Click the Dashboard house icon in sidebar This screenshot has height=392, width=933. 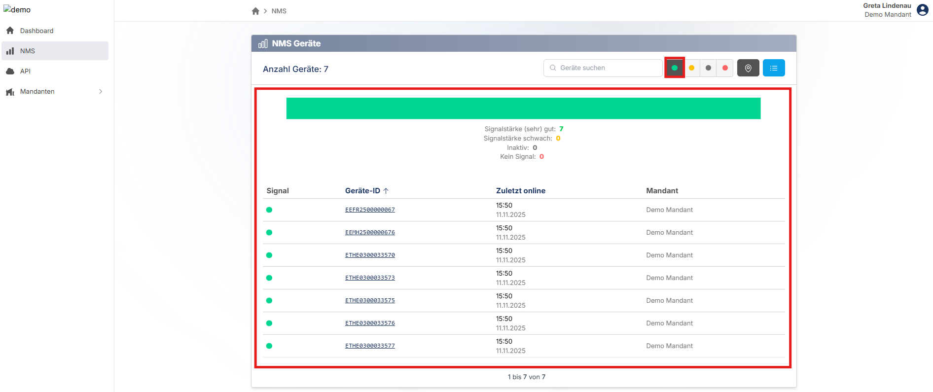(10, 31)
